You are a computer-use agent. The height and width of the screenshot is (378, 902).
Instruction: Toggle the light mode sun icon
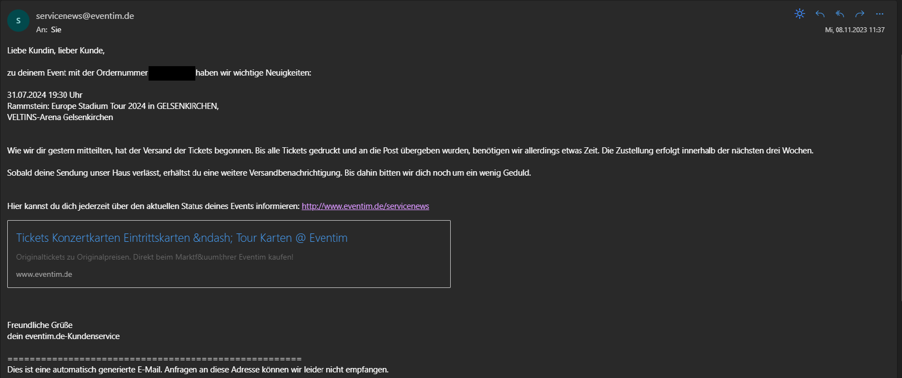pyautogui.click(x=800, y=14)
